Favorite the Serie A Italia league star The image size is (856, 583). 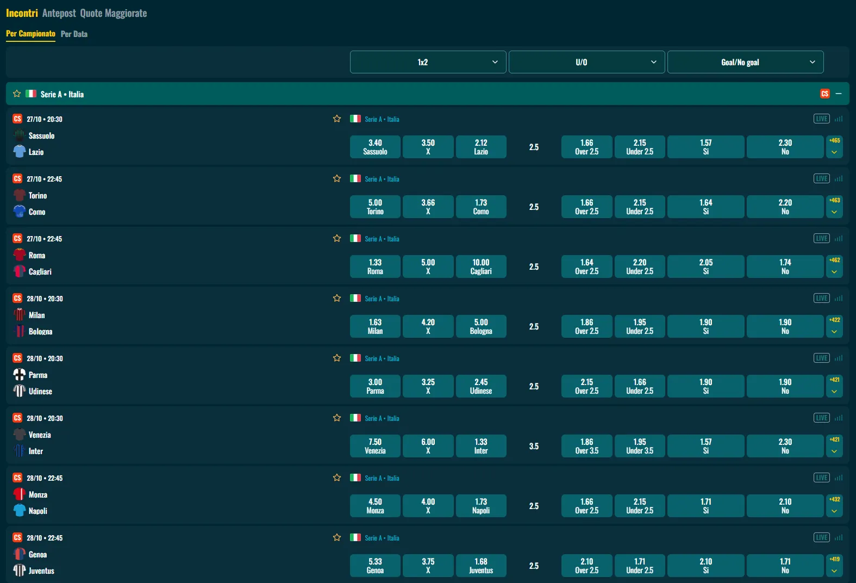click(x=17, y=94)
